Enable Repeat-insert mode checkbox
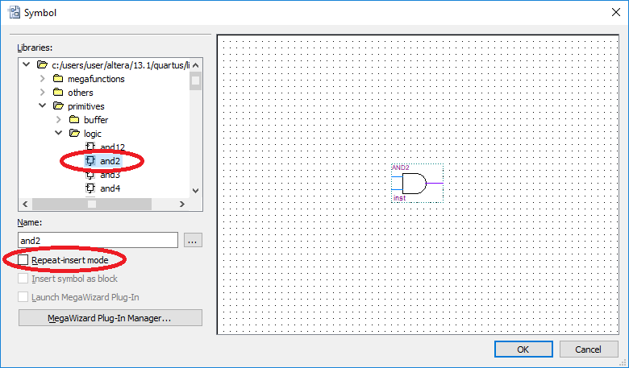 pos(23,260)
